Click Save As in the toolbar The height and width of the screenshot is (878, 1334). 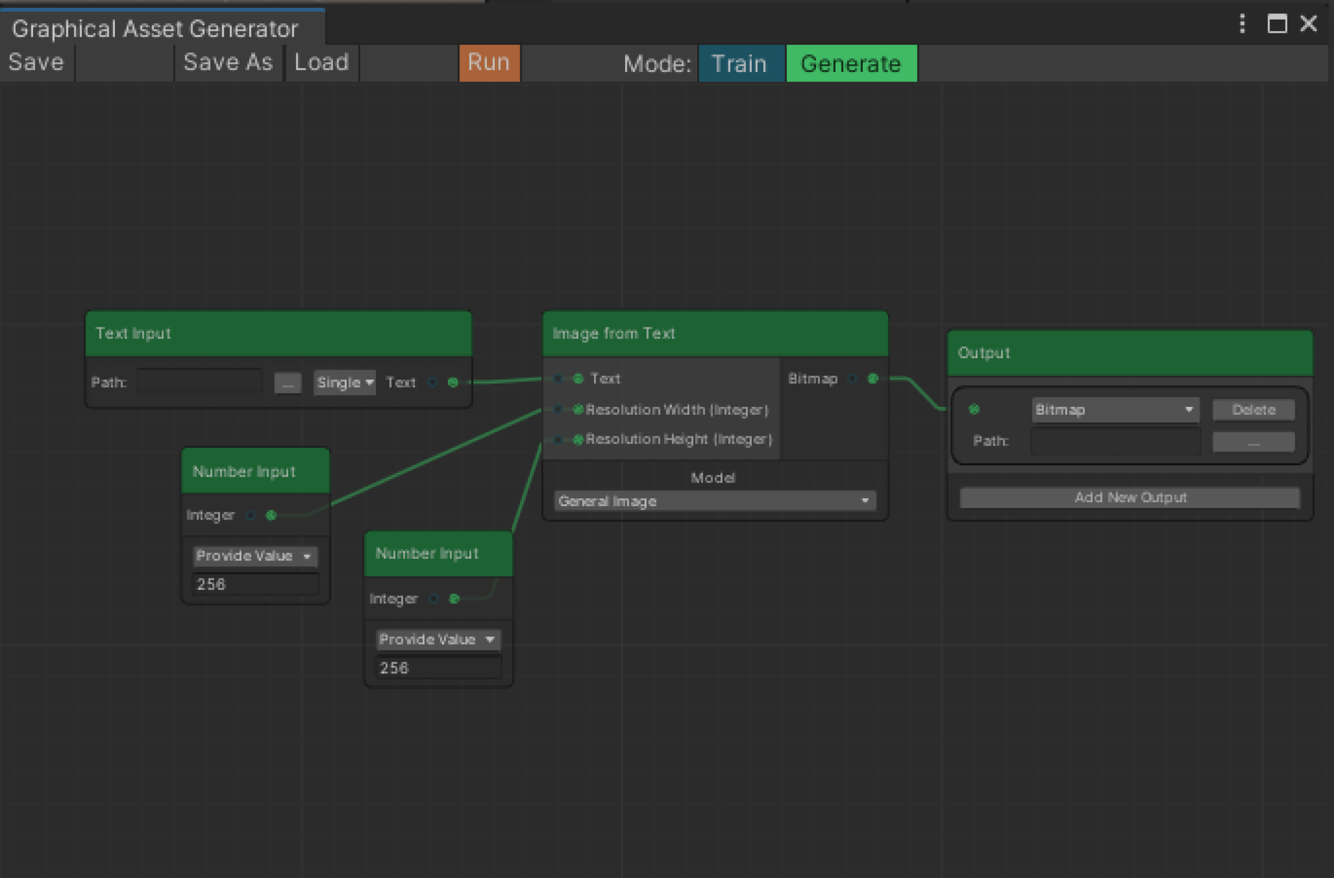tap(228, 62)
